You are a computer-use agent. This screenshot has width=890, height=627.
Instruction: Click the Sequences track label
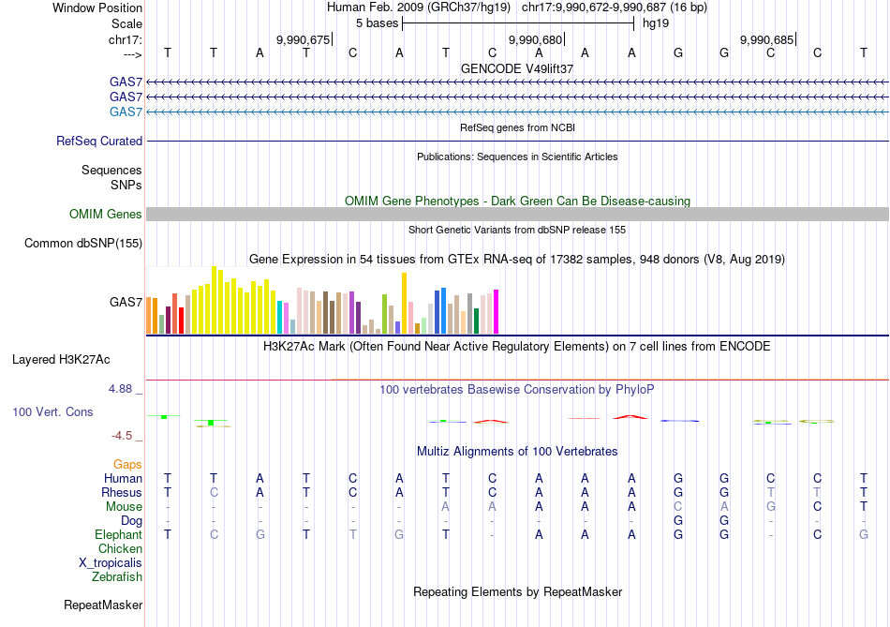coord(111,170)
